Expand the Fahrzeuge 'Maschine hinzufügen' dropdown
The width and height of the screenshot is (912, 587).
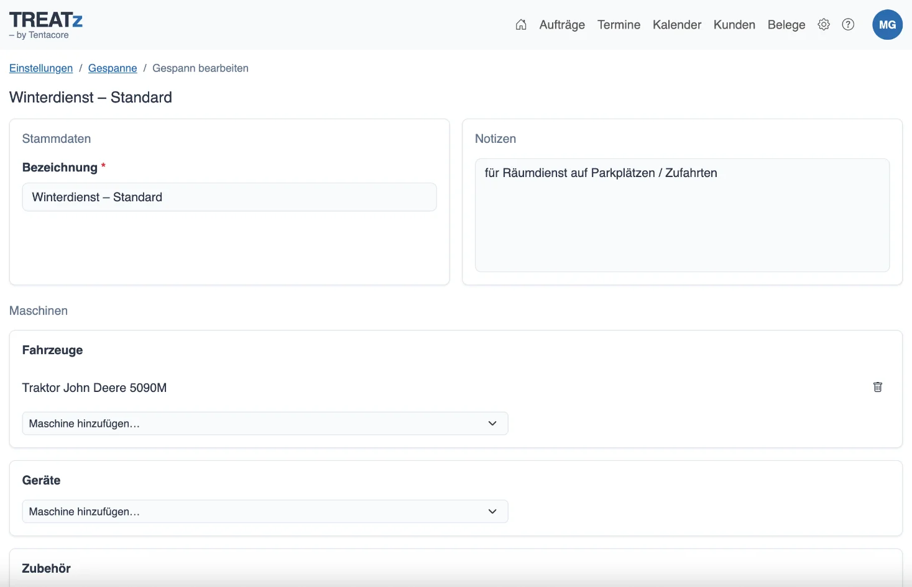click(265, 424)
